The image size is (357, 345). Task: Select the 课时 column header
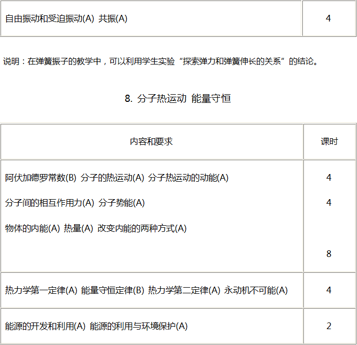pos(329,142)
